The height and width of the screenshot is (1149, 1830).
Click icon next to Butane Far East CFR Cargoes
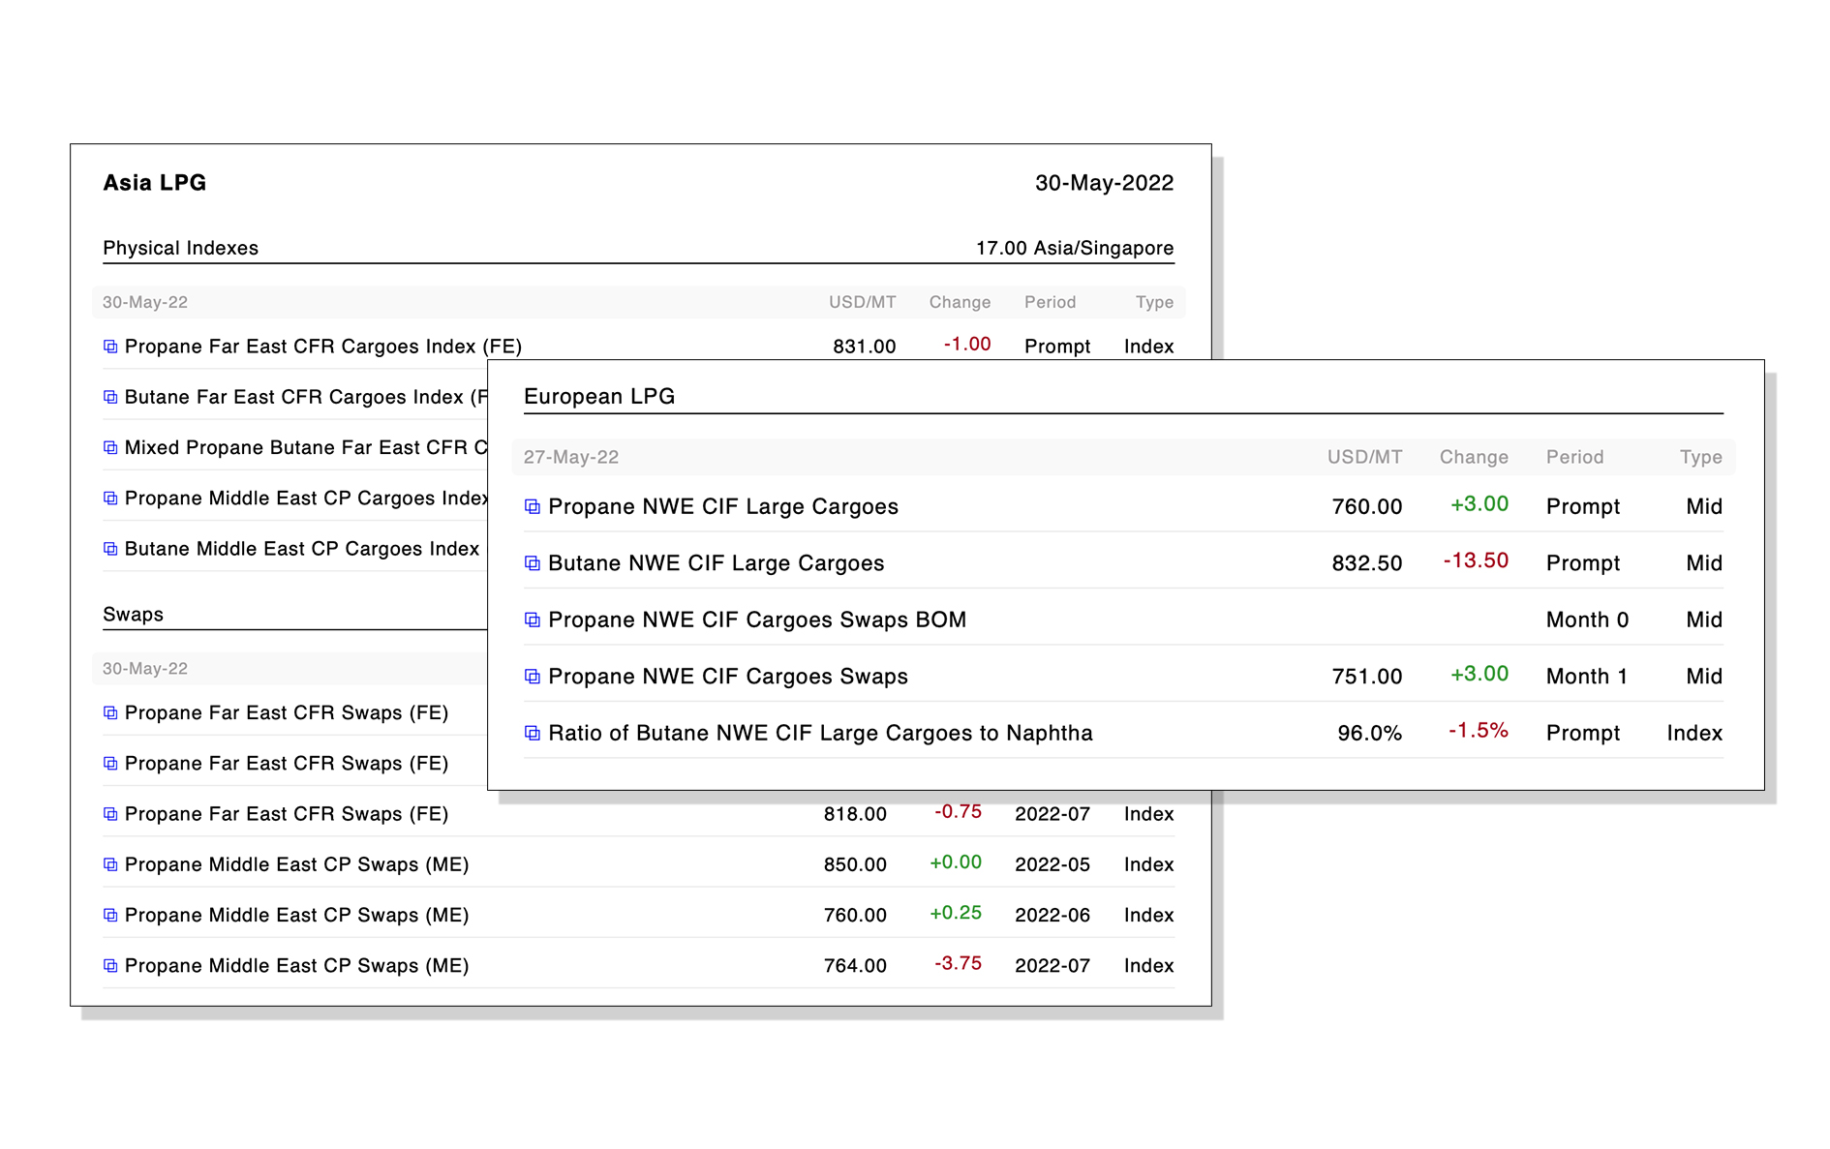[x=110, y=397]
